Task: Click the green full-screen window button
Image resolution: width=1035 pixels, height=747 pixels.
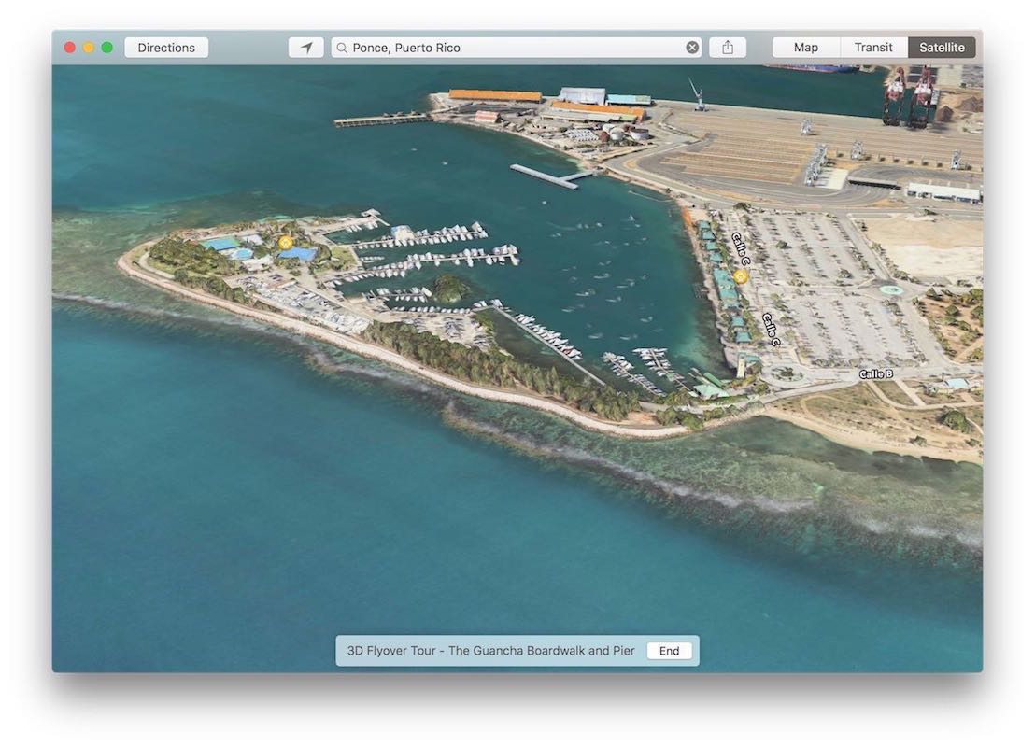Action: (x=106, y=48)
